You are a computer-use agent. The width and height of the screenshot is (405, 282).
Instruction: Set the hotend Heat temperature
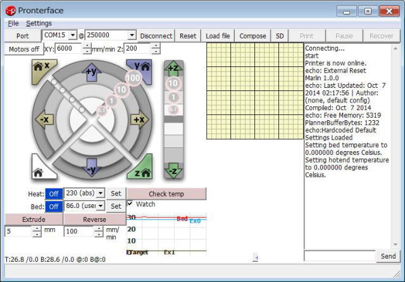(x=116, y=193)
